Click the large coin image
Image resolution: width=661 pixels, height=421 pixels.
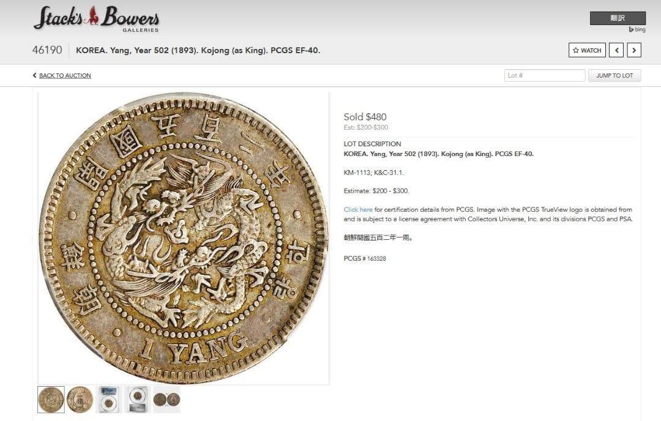click(x=184, y=239)
